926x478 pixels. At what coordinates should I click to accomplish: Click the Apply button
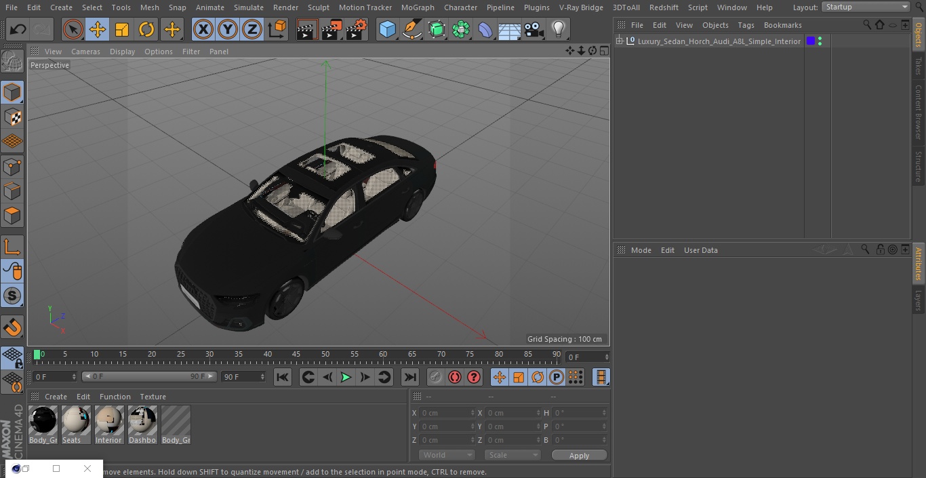(579, 456)
